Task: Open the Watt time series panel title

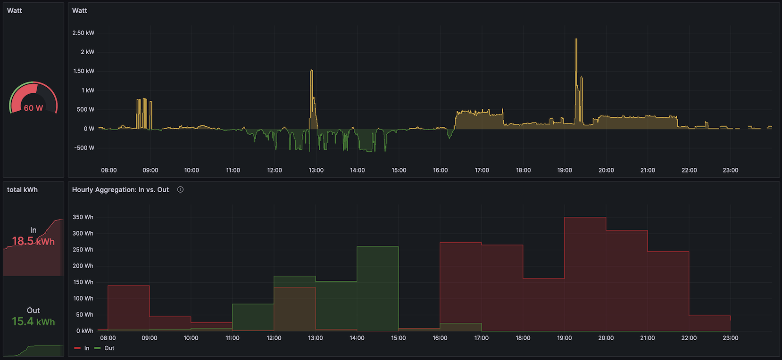Action: click(80, 10)
